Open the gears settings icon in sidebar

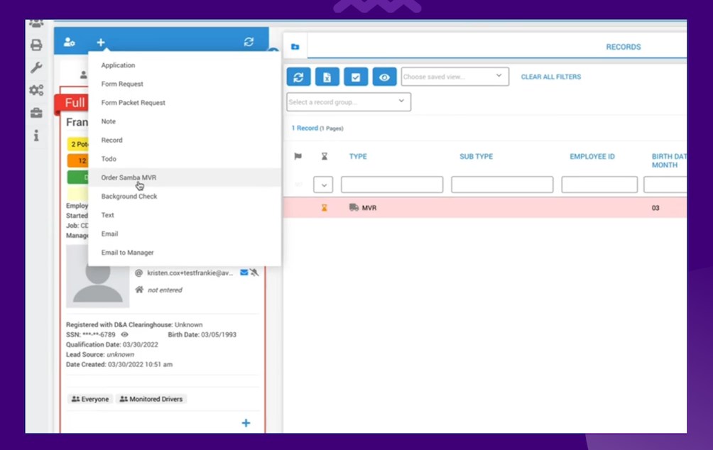[x=36, y=91]
